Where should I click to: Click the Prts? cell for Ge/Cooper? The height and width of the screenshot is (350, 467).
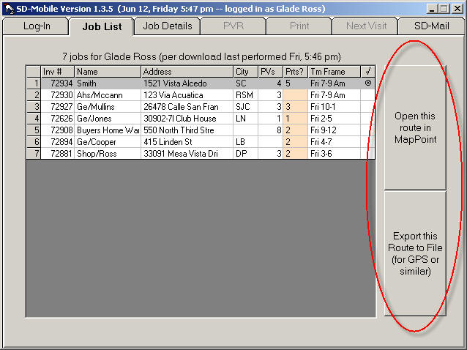tap(295, 142)
